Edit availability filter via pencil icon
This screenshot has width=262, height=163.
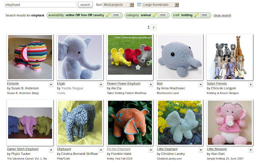108,15
